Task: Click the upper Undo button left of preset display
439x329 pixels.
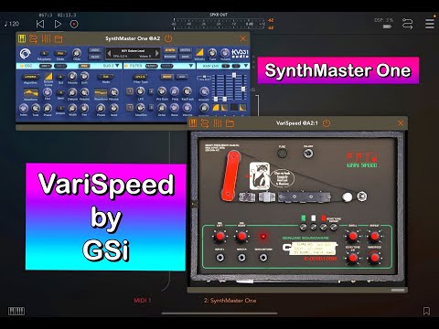Action: point(95,50)
